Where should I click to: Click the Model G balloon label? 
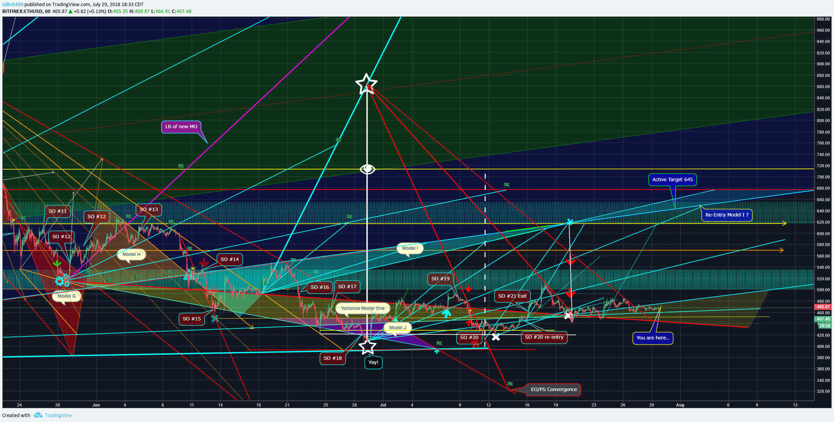(x=66, y=296)
